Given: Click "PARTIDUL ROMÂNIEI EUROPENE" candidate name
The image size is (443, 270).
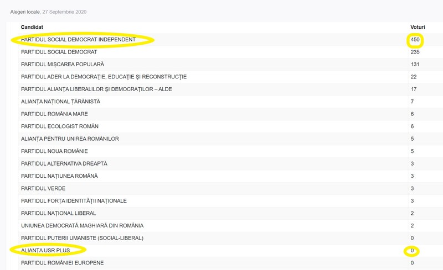Looking at the screenshot, I should [x=63, y=263].
